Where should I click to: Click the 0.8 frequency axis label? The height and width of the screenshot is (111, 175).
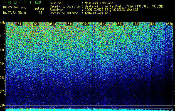[x=2, y=78]
